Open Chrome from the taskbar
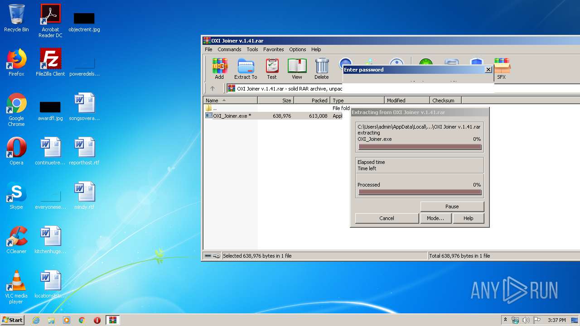 (x=82, y=320)
